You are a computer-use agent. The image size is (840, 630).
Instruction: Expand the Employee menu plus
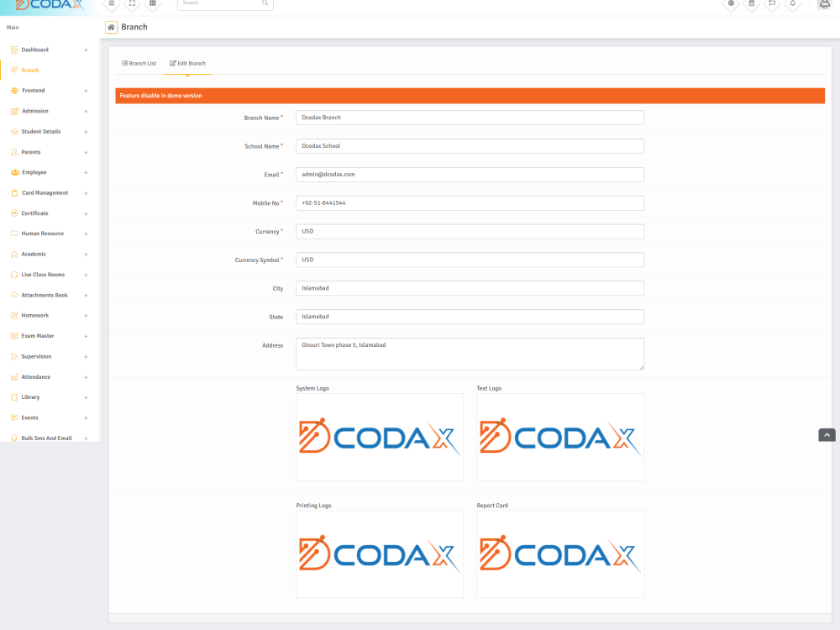(x=86, y=172)
